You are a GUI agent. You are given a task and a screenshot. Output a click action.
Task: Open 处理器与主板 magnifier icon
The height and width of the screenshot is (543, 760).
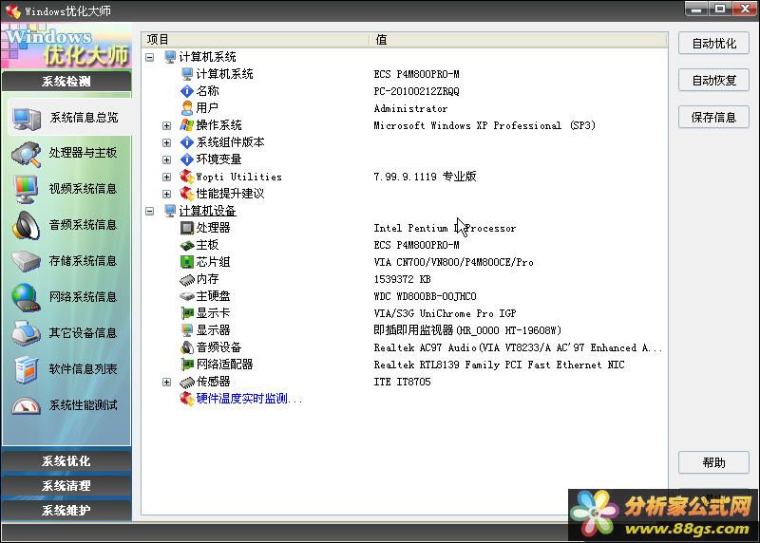point(27,154)
